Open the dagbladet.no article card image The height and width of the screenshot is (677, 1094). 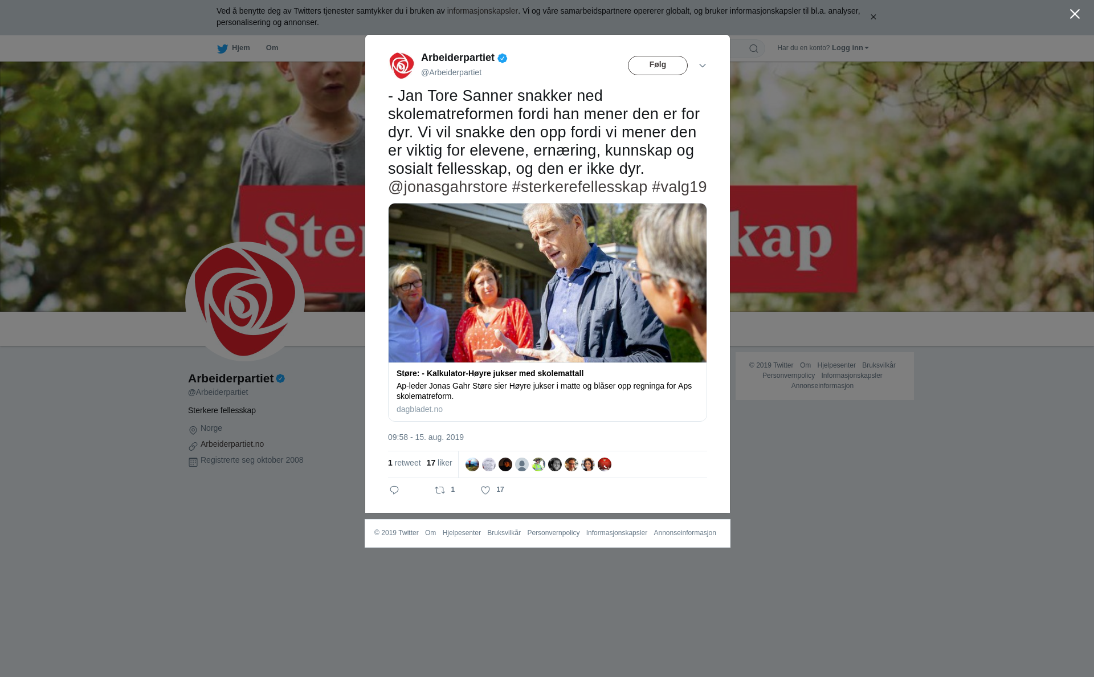click(548, 283)
